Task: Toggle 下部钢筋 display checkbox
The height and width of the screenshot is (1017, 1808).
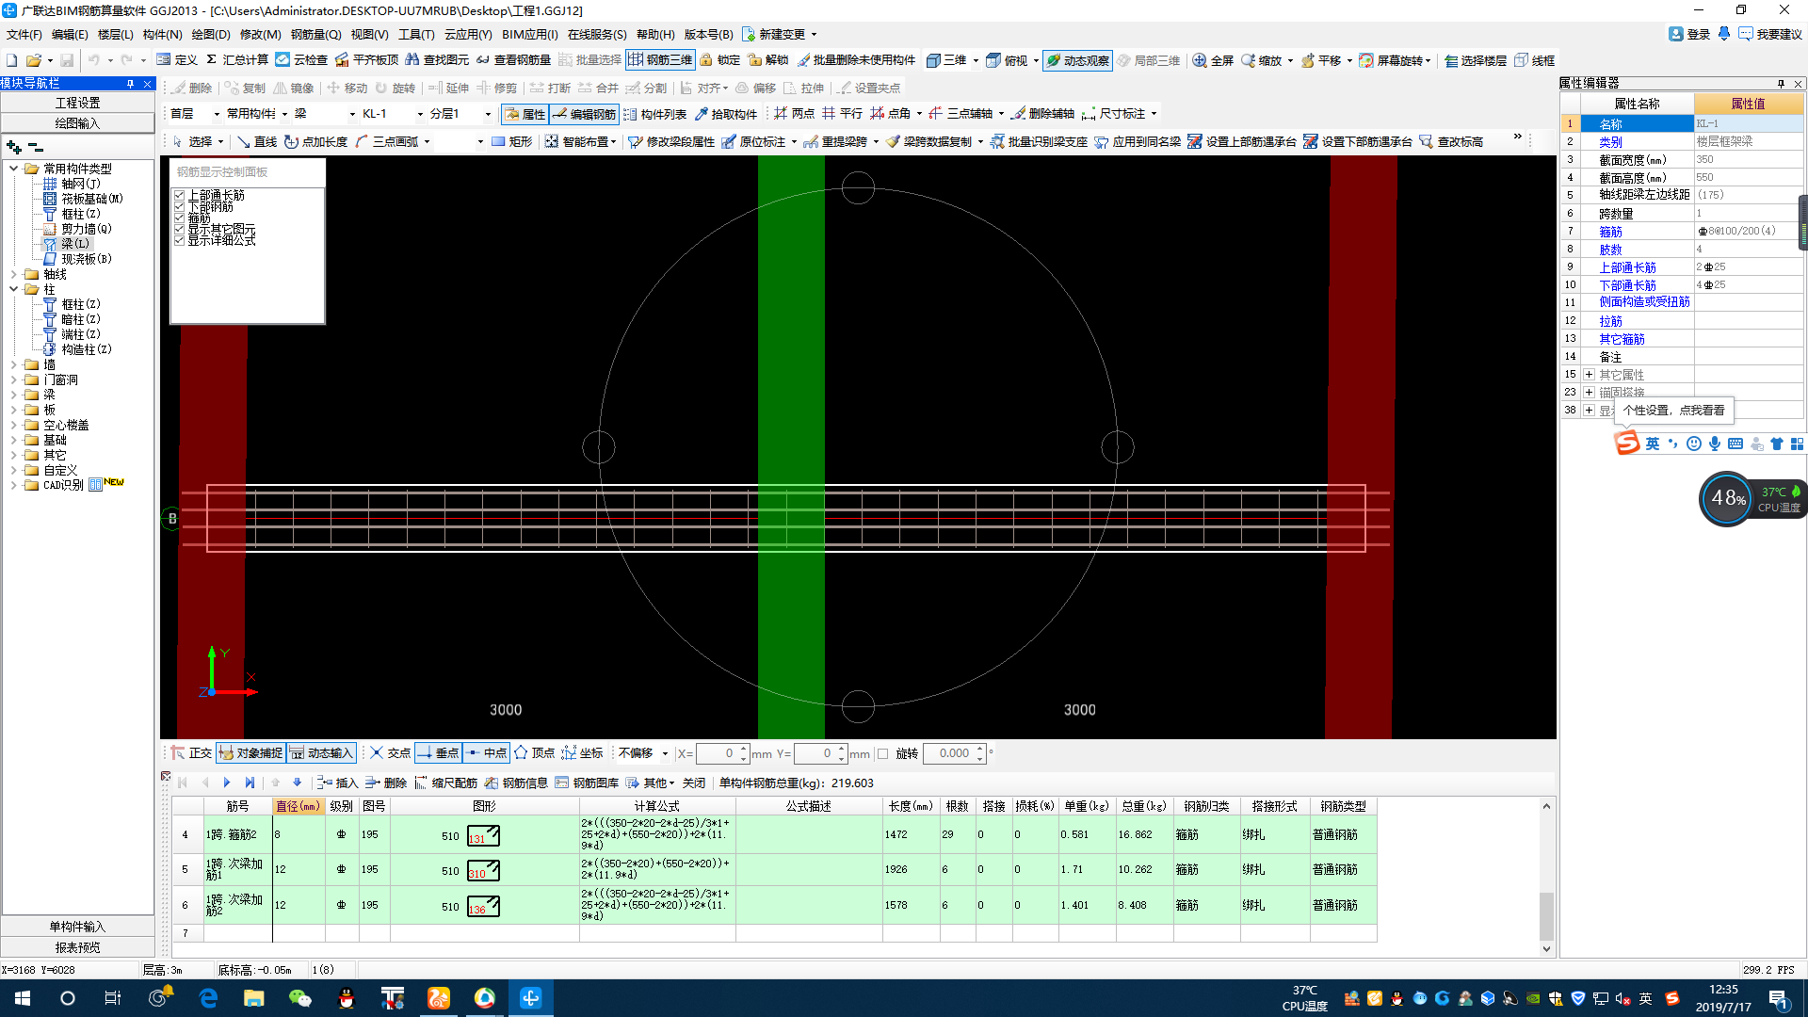Action: [180, 206]
